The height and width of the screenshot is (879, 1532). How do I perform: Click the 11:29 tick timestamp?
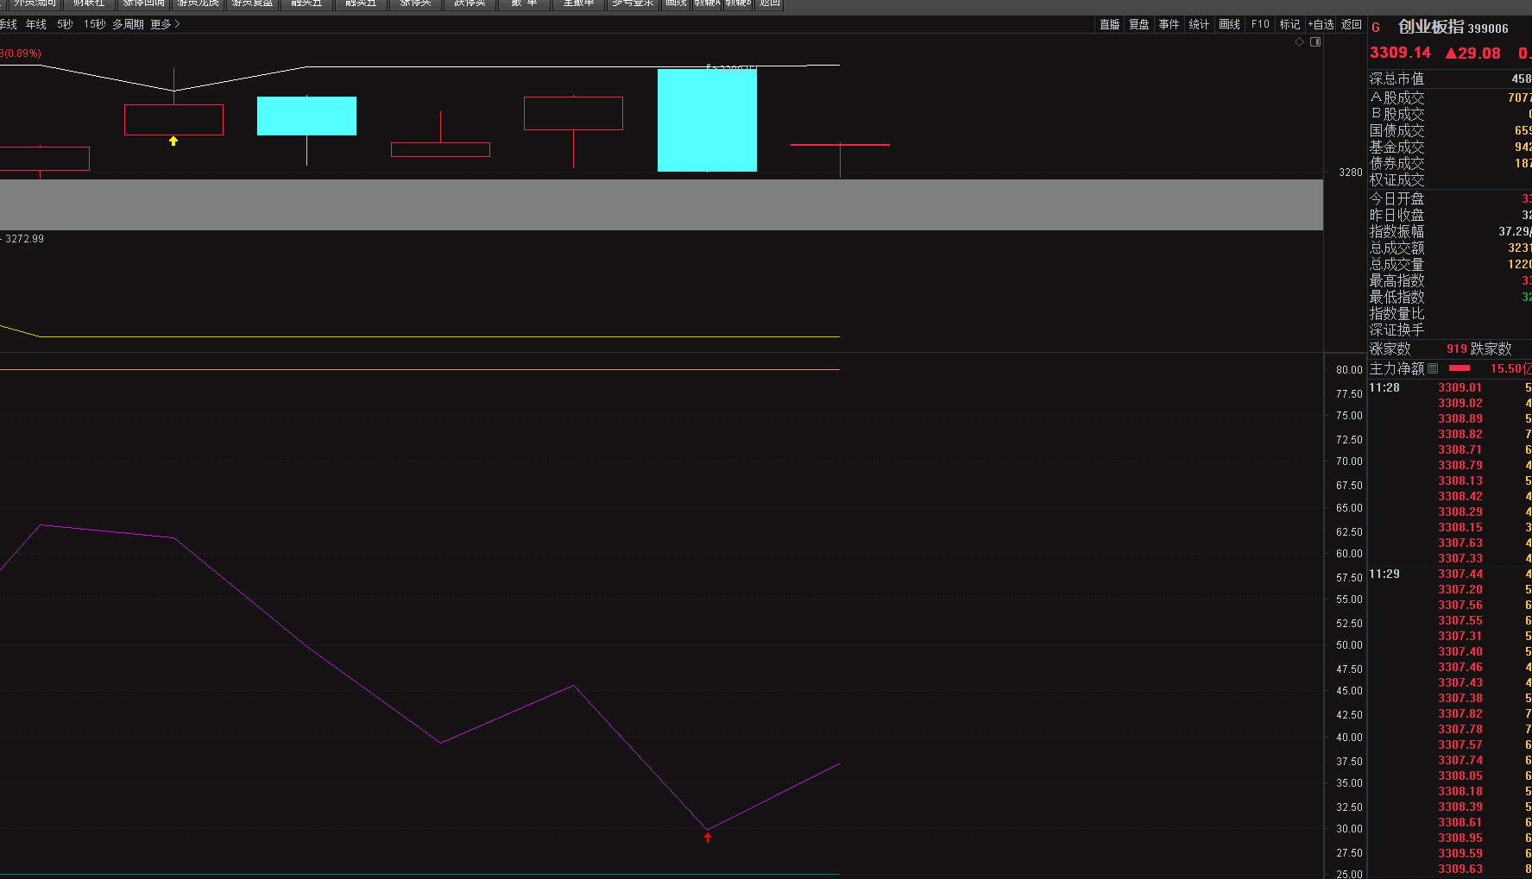pos(1384,574)
